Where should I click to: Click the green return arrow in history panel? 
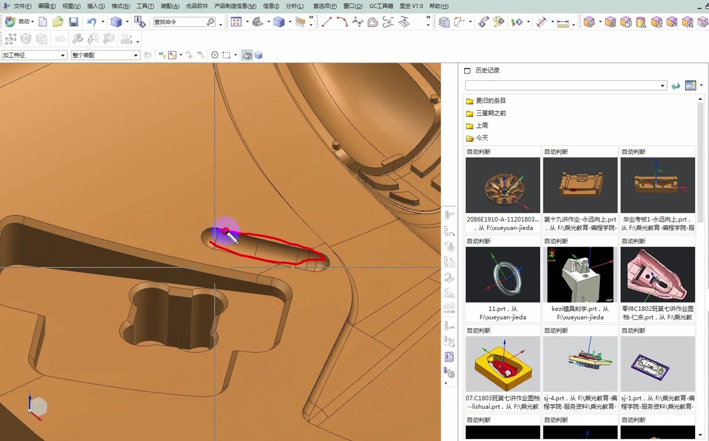tap(675, 85)
